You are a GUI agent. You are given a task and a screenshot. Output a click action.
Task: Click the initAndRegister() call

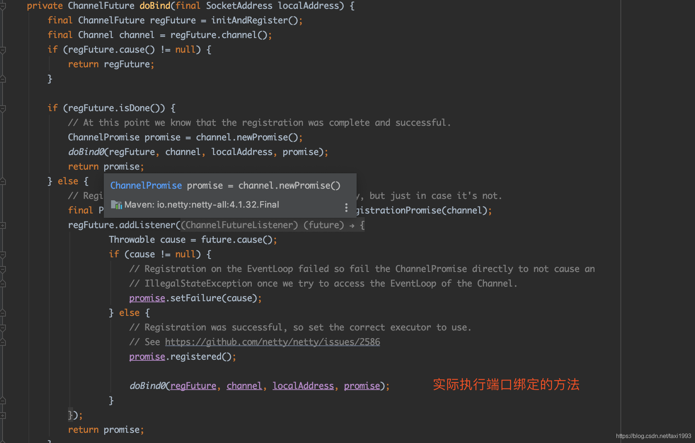point(255,20)
